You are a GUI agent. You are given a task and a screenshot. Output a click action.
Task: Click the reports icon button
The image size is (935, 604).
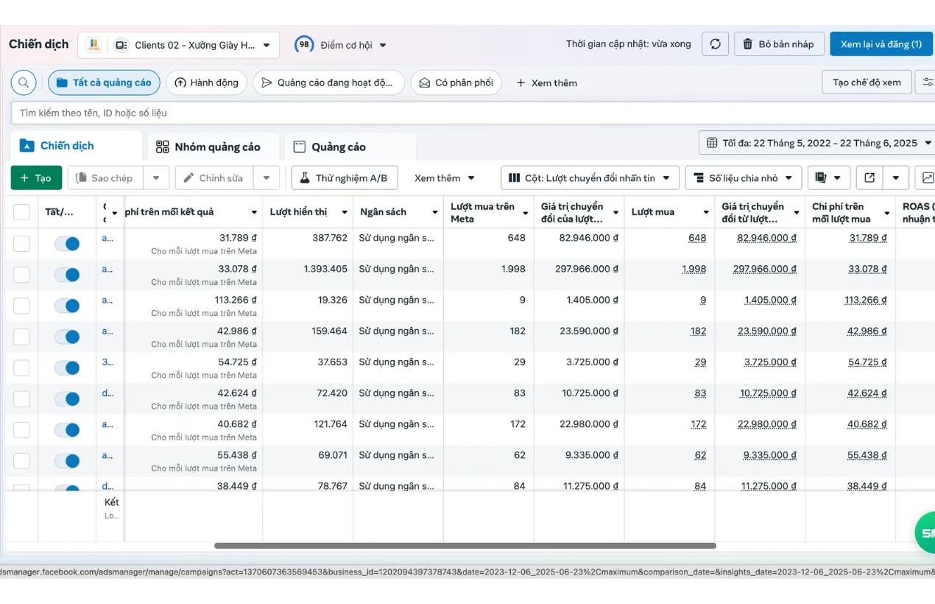(829, 178)
